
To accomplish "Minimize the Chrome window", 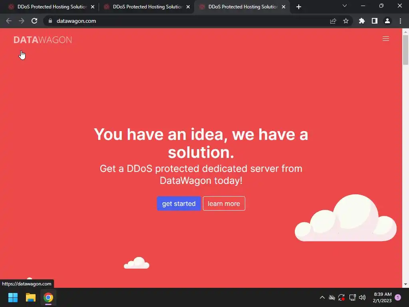I will click(363, 6).
